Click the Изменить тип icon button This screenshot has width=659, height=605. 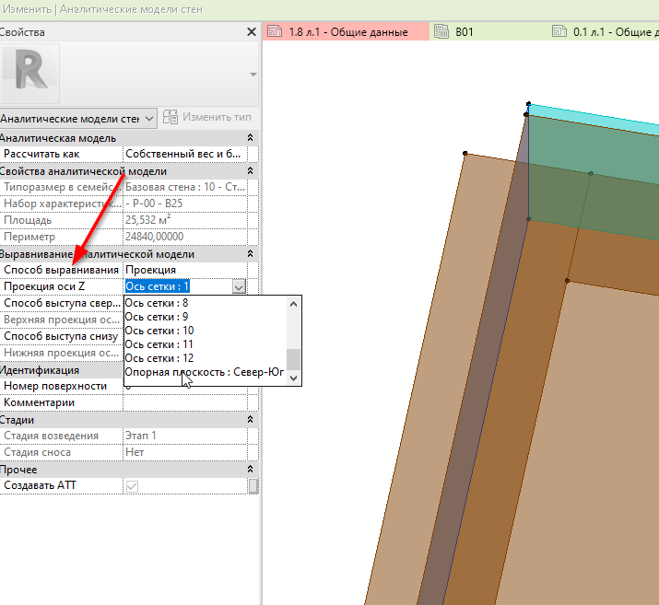pos(171,118)
